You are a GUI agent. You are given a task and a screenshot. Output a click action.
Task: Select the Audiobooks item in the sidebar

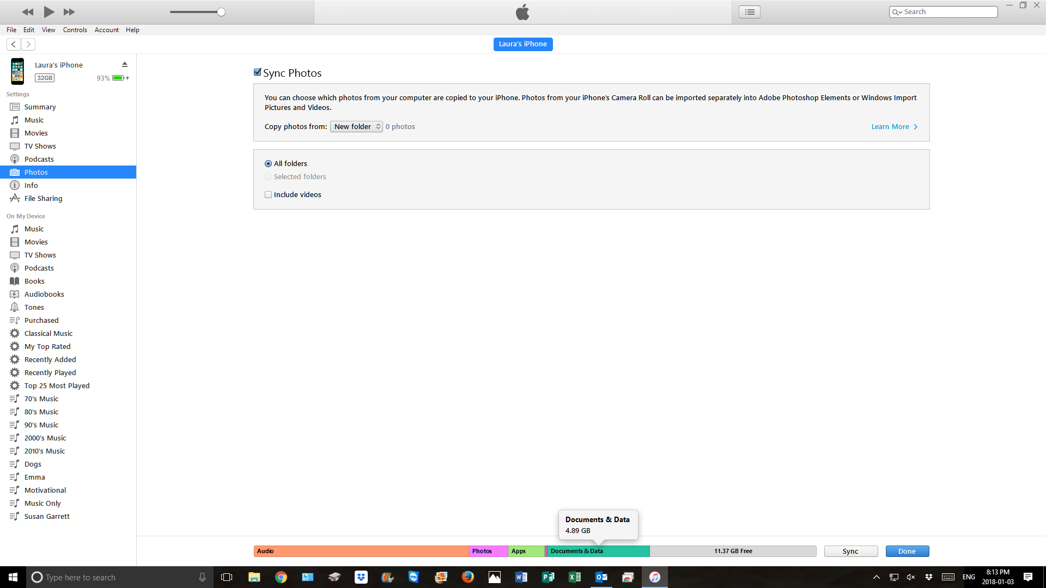tap(44, 294)
